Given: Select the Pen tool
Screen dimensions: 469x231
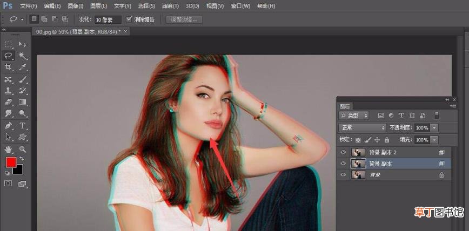Looking at the screenshot, I should pyautogui.click(x=9, y=126).
